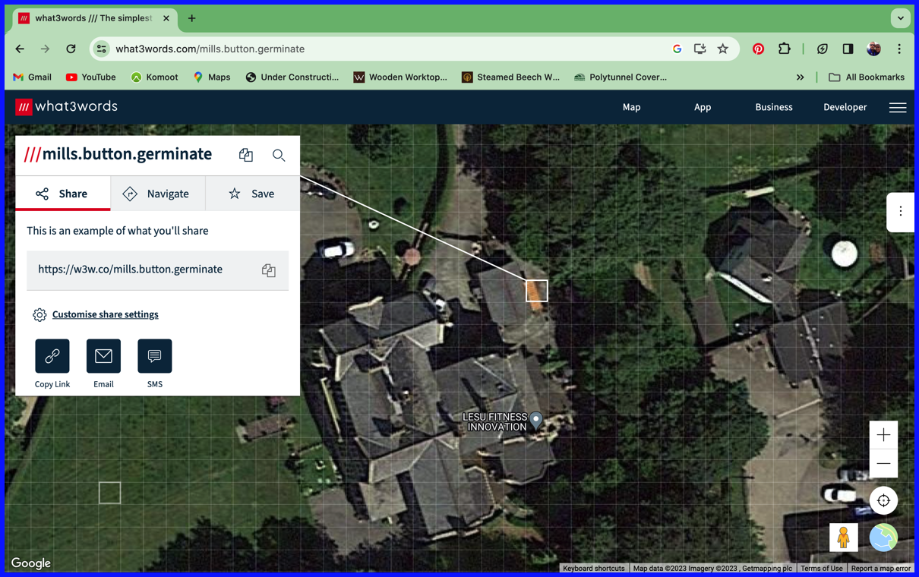Click the Copy Link button
The height and width of the screenshot is (577, 919).
[x=52, y=356]
